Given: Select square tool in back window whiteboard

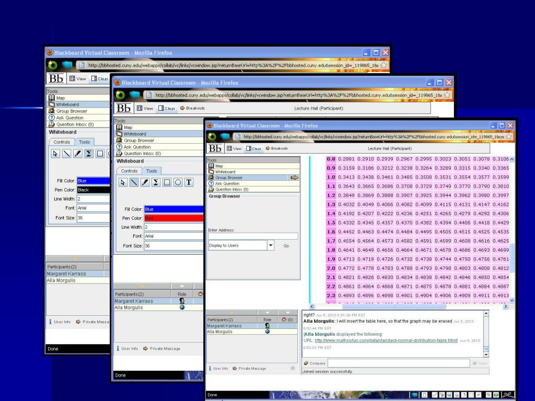Looking at the screenshot, I should click(100, 154).
